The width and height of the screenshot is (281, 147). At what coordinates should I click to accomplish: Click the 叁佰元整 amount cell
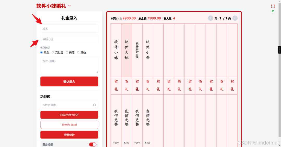click(148, 118)
